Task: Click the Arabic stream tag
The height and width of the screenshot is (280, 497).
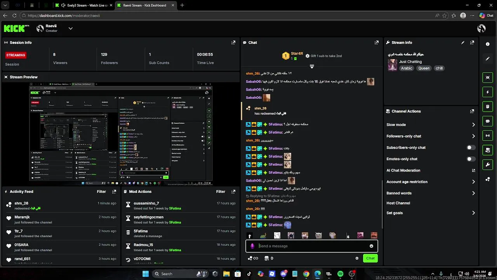Action: tap(407, 68)
